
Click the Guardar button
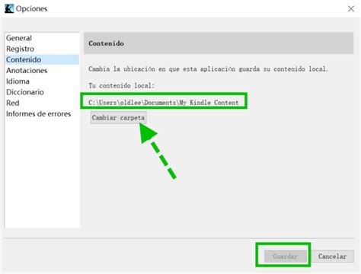click(285, 256)
